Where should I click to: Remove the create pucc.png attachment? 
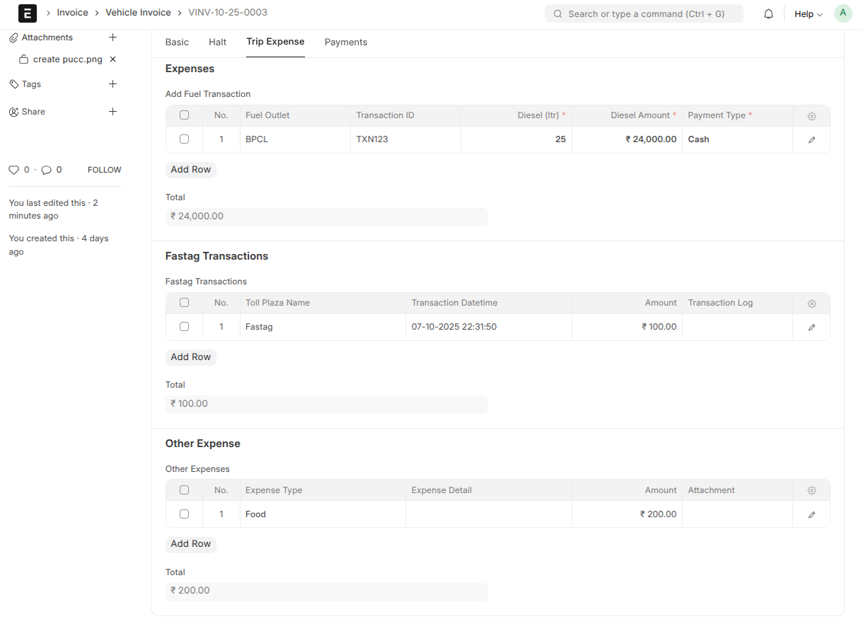112,59
